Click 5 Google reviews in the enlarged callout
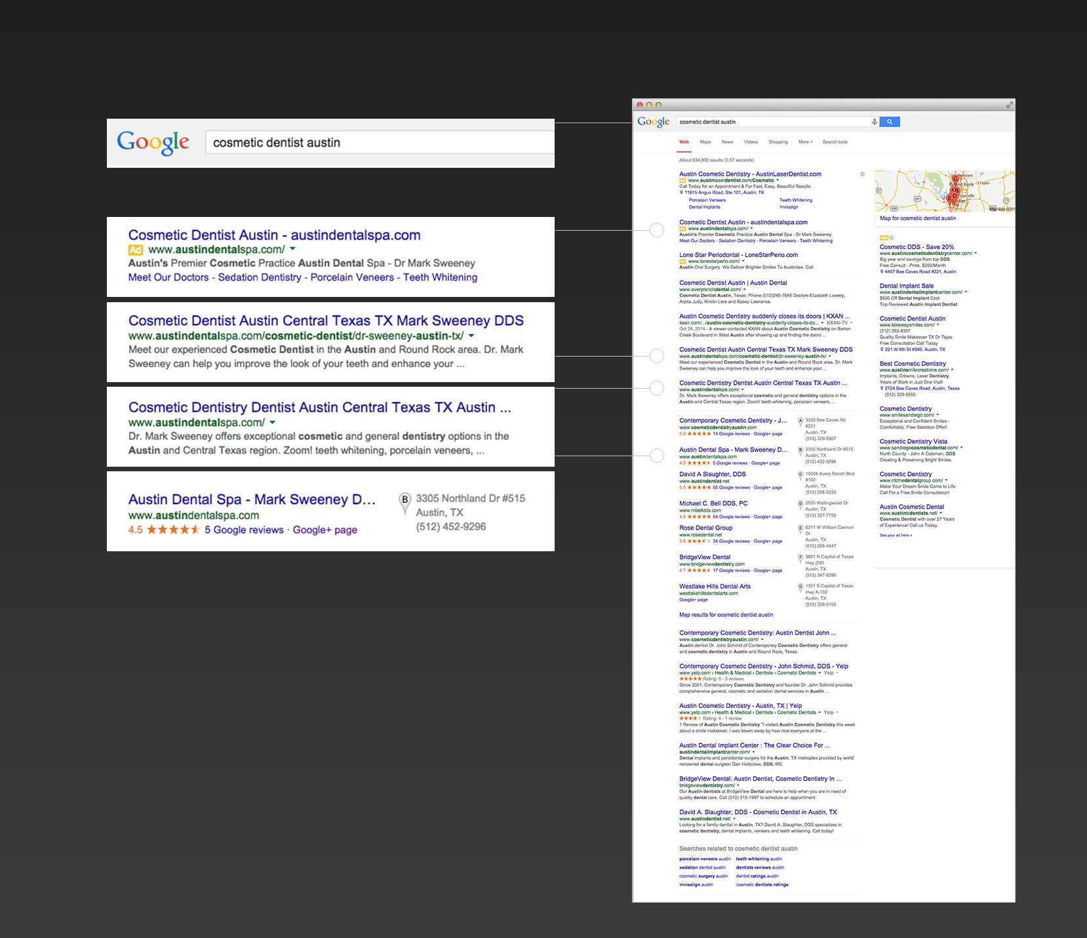 pyautogui.click(x=244, y=530)
